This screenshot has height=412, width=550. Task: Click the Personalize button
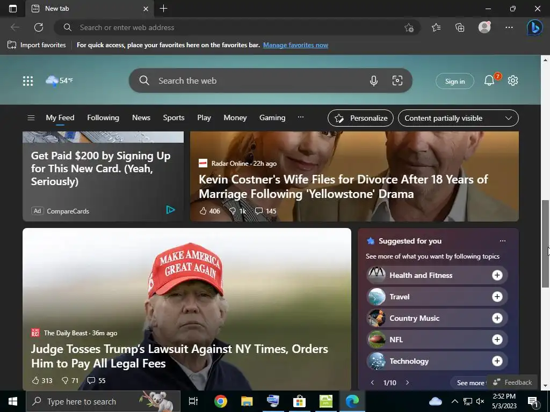pos(360,118)
